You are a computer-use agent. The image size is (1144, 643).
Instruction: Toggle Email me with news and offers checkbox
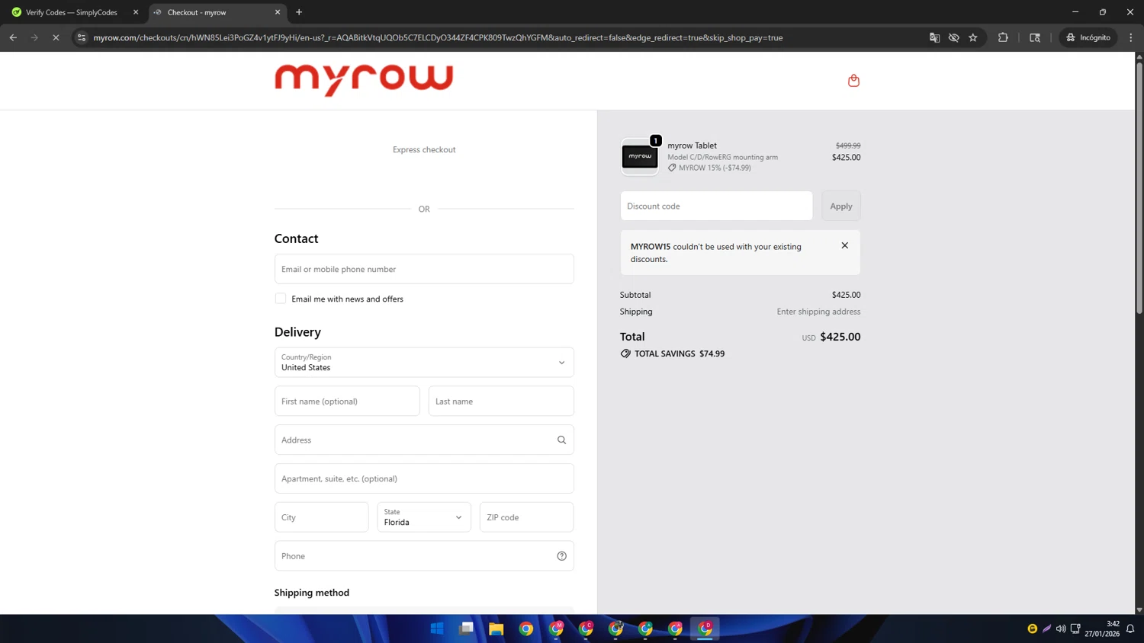[x=281, y=299]
